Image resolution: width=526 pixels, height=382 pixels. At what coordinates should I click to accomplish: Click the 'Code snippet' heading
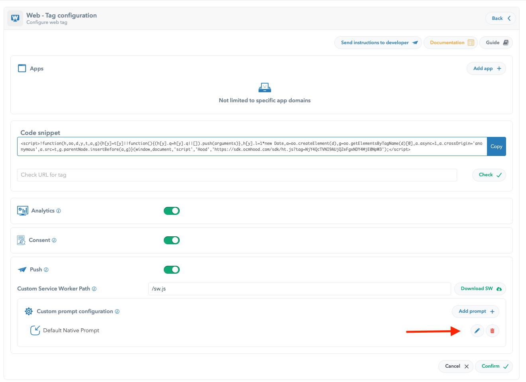tap(40, 133)
